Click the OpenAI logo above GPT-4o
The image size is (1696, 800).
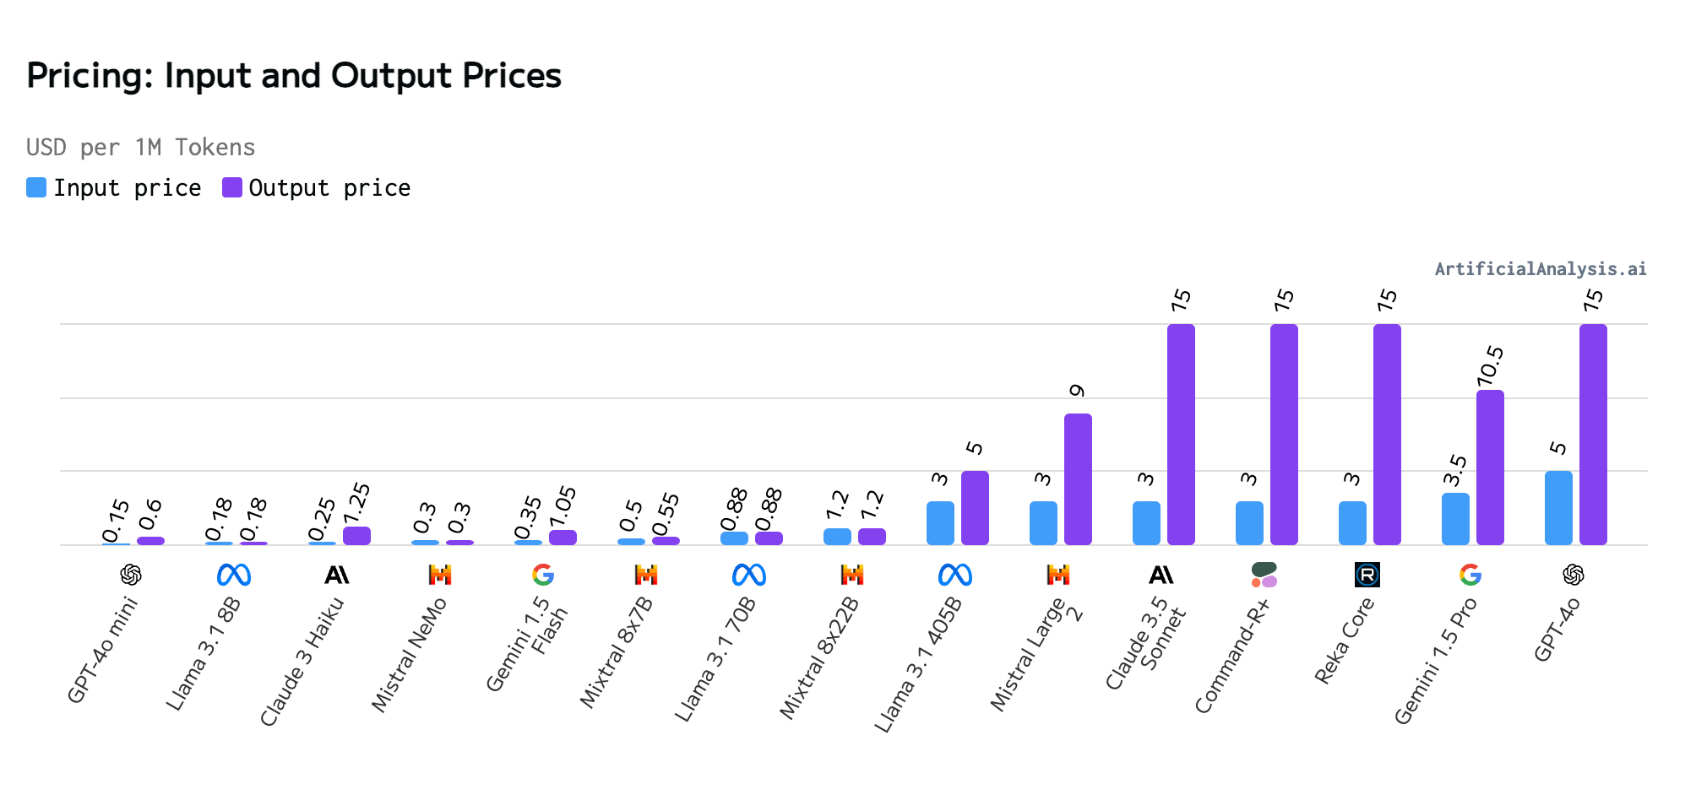click(1574, 575)
